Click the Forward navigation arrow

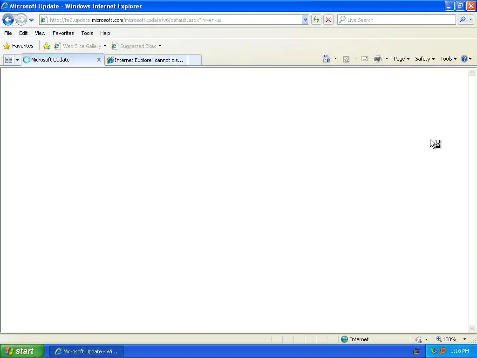click(21, 20)
